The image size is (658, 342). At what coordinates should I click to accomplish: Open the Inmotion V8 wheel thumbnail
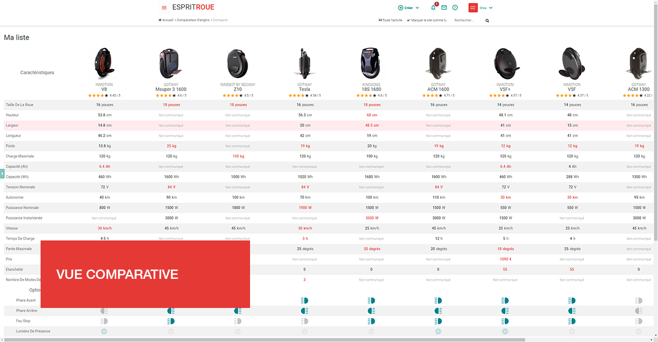coord(104,63)
